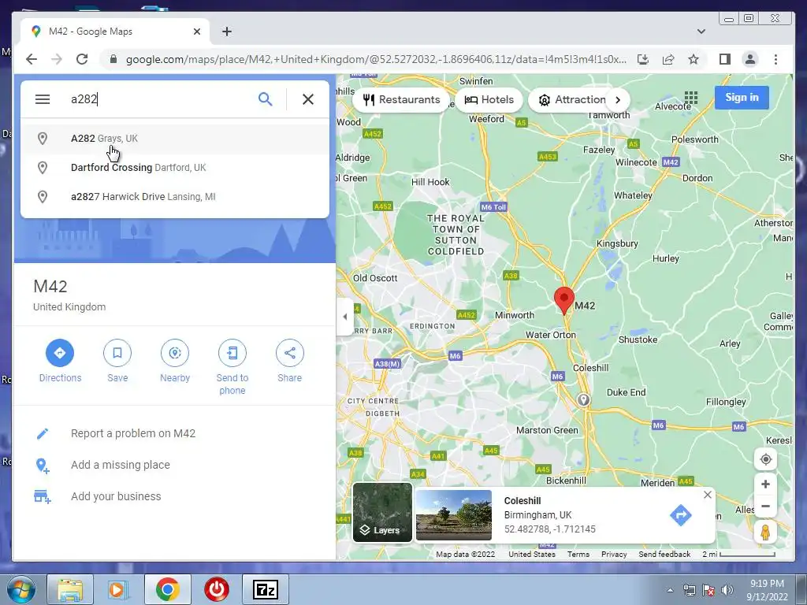Click in the search field containing a282
The height and width of the screenshot is (605, 807).
(x=159, y=98)
